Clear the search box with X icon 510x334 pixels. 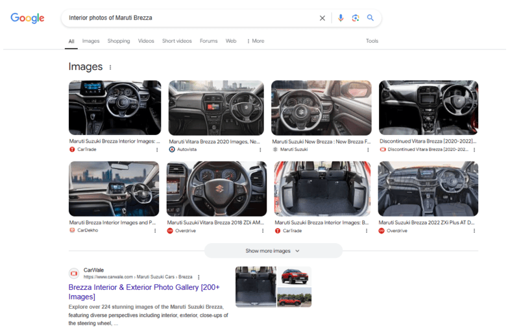point(322,18)
